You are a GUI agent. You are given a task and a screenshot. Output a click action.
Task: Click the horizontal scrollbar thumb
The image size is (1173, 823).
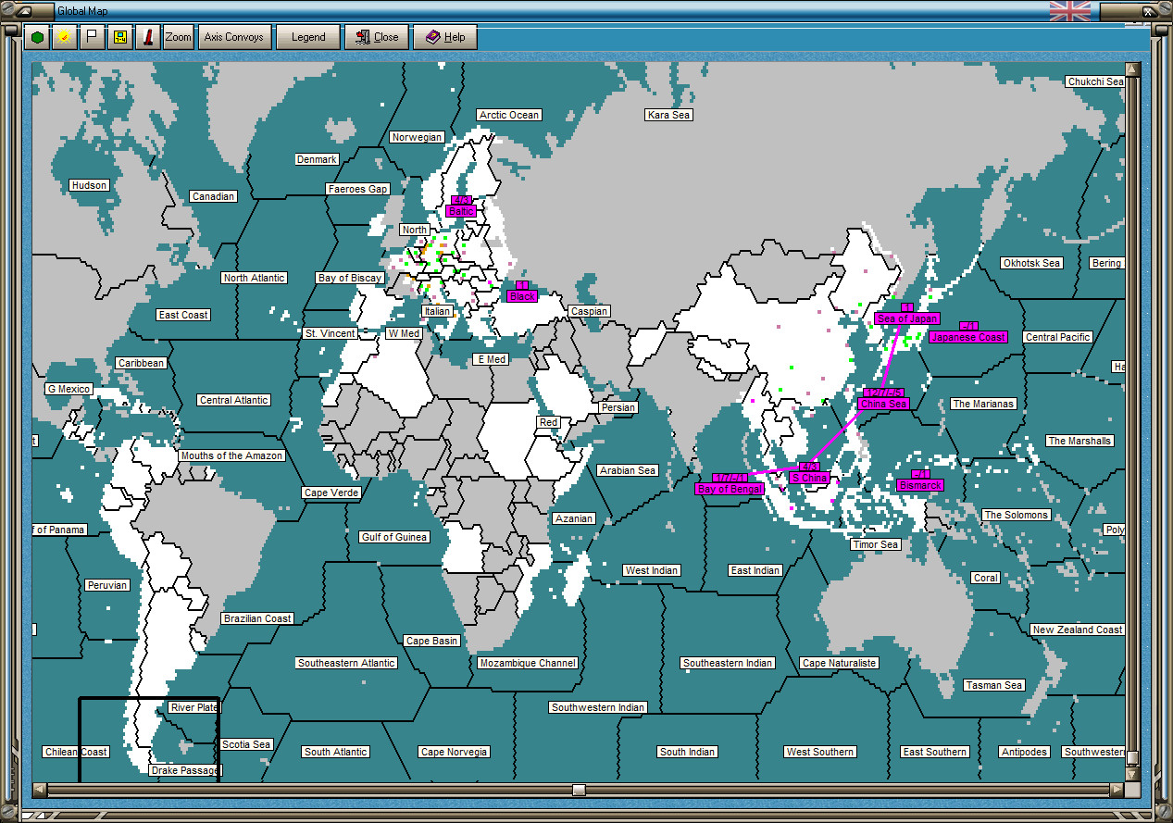coord(579,790)
